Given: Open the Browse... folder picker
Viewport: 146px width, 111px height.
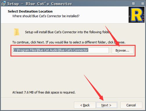Looking at the screenshot, I should pos(122,50).
